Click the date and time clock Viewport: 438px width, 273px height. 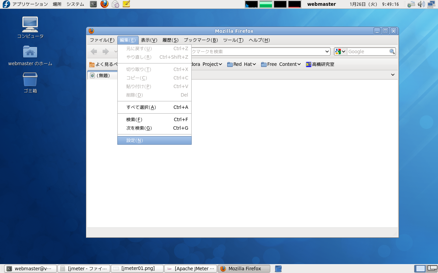pyautogui.click(x=374, y=4)
